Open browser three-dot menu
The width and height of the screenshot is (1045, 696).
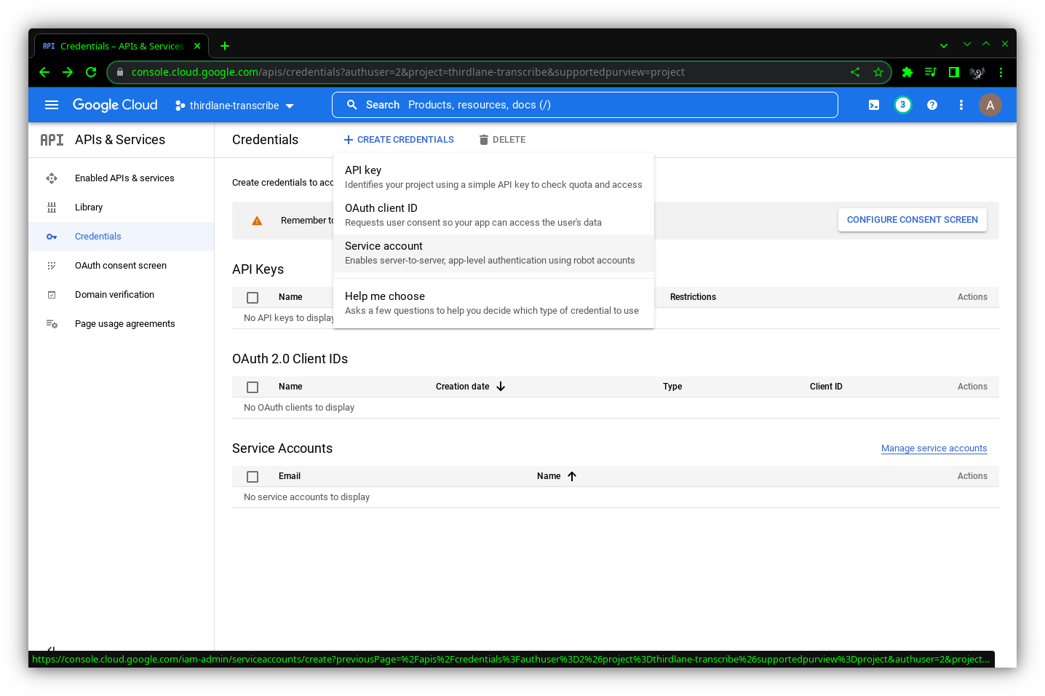tap(1001, 72)
